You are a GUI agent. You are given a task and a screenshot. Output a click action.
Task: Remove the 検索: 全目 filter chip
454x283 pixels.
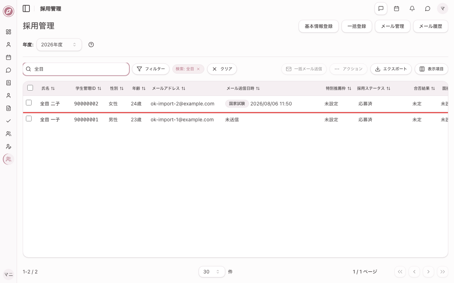(198, 69)
